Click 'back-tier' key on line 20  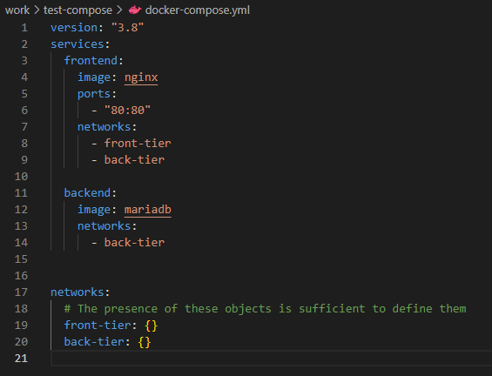[x=94, y=342]
